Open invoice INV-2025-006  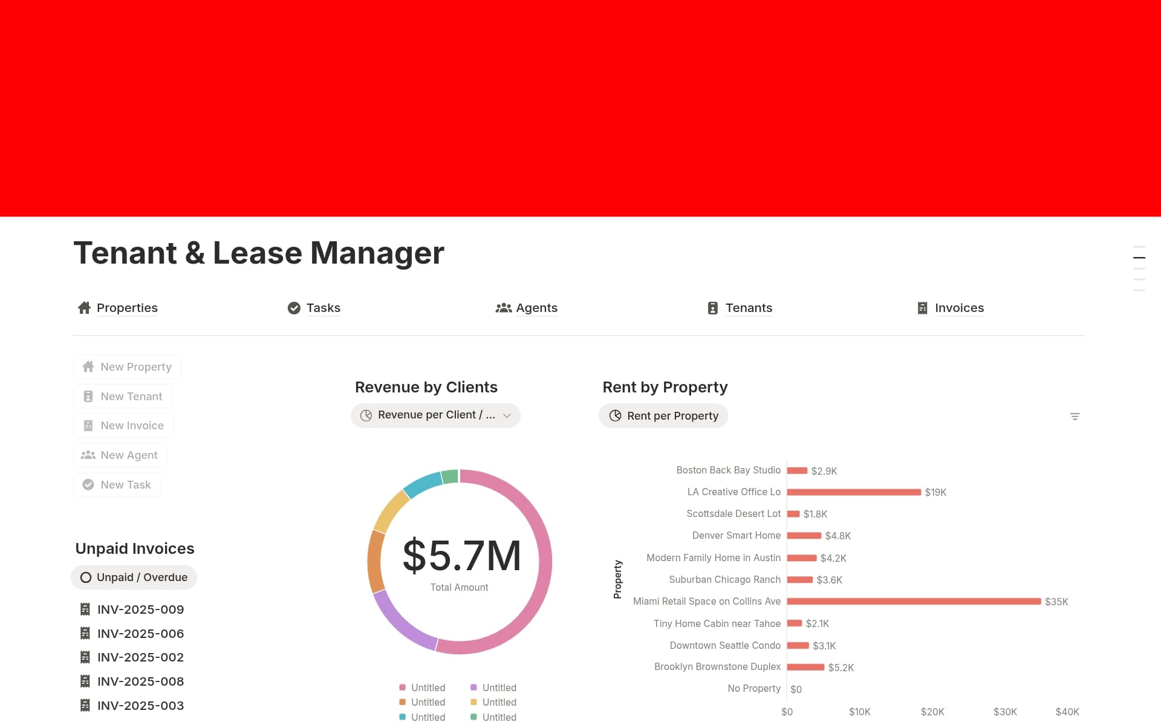click(x=140, y=633)
